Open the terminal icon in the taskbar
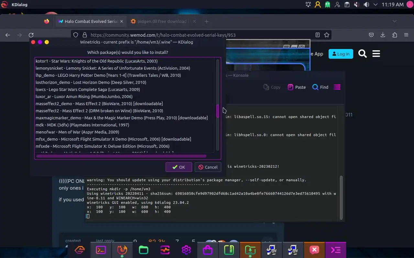Screen dimensions: 414x258 click(x=101, y=250)
